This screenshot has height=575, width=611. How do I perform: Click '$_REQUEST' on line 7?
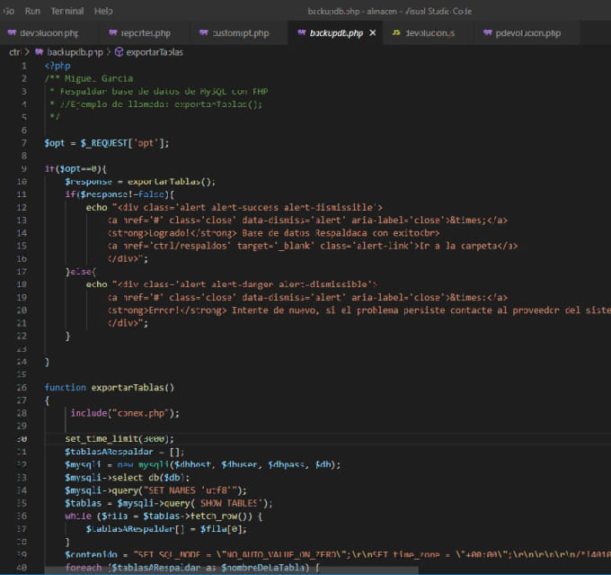[x=104, y=143]
